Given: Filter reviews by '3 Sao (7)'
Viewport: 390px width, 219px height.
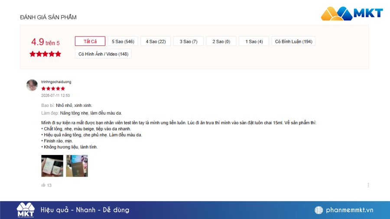Looking at the screenshot, I should click(188, 42).
